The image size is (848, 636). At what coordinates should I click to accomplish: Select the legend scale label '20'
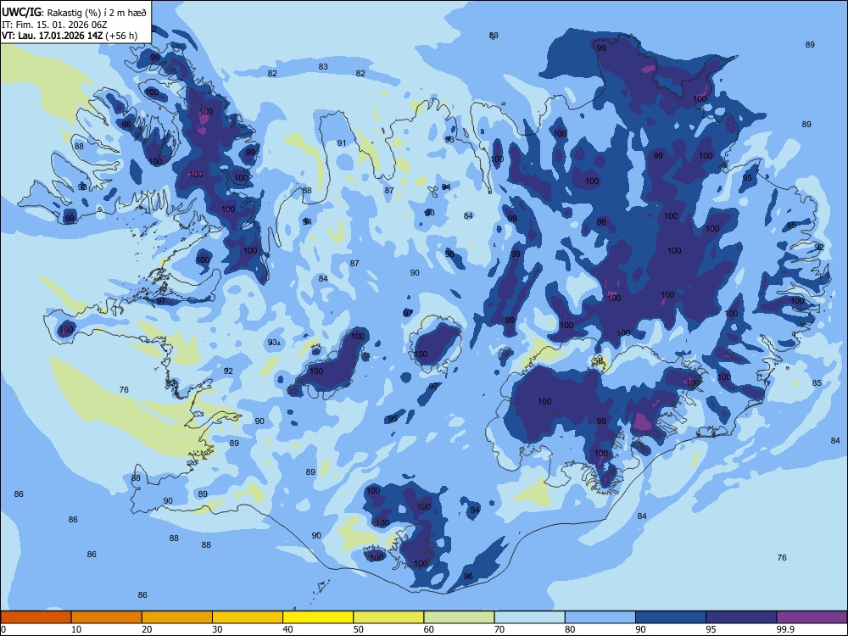click(147, 629)
